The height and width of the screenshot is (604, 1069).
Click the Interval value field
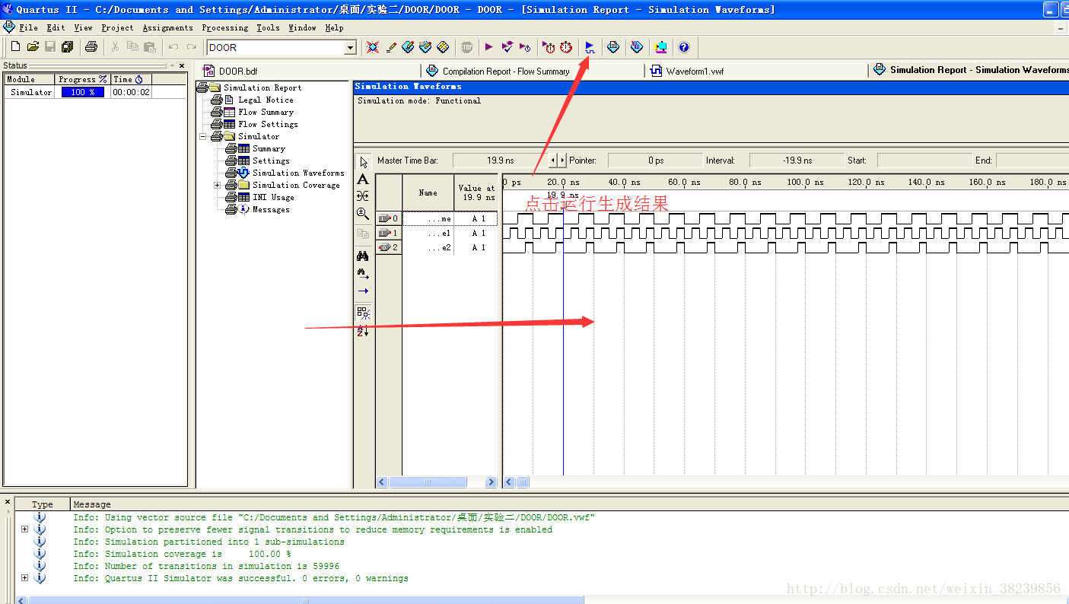tap(797, 161)
